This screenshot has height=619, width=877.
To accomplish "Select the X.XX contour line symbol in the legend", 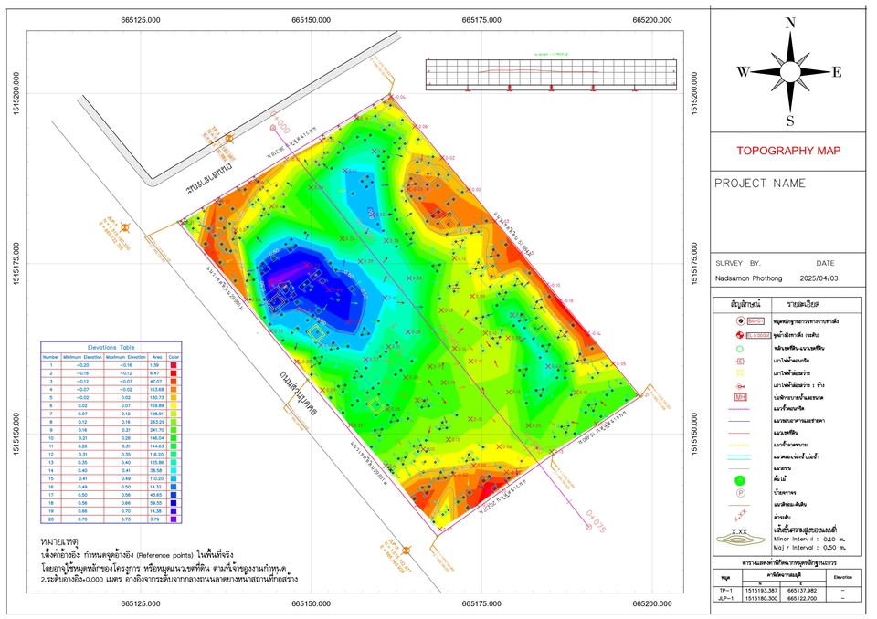I will tap(739, 531).
